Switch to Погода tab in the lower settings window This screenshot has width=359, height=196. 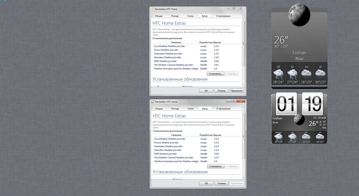coord(175,109)
